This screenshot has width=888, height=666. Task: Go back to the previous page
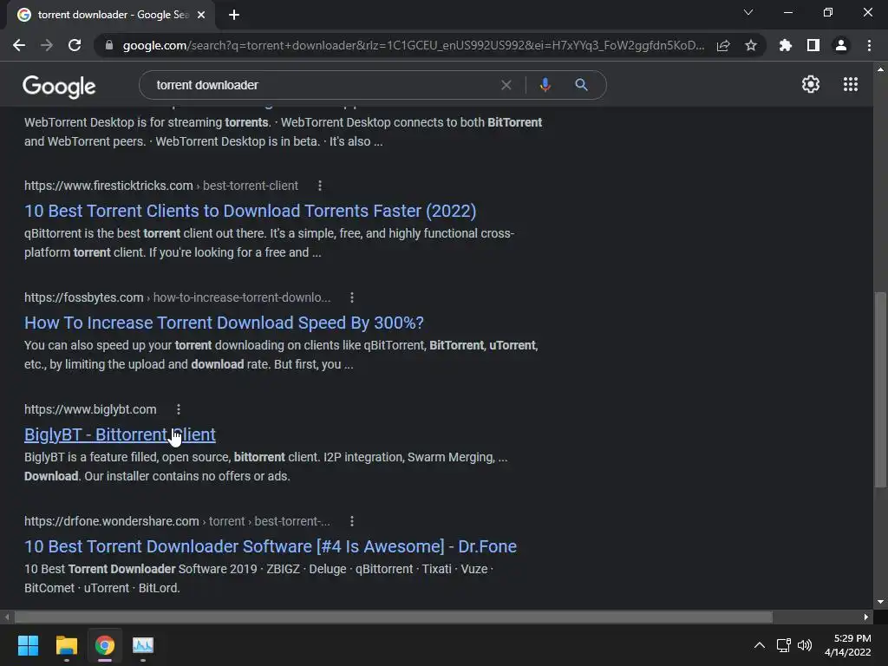pos(19,45)
